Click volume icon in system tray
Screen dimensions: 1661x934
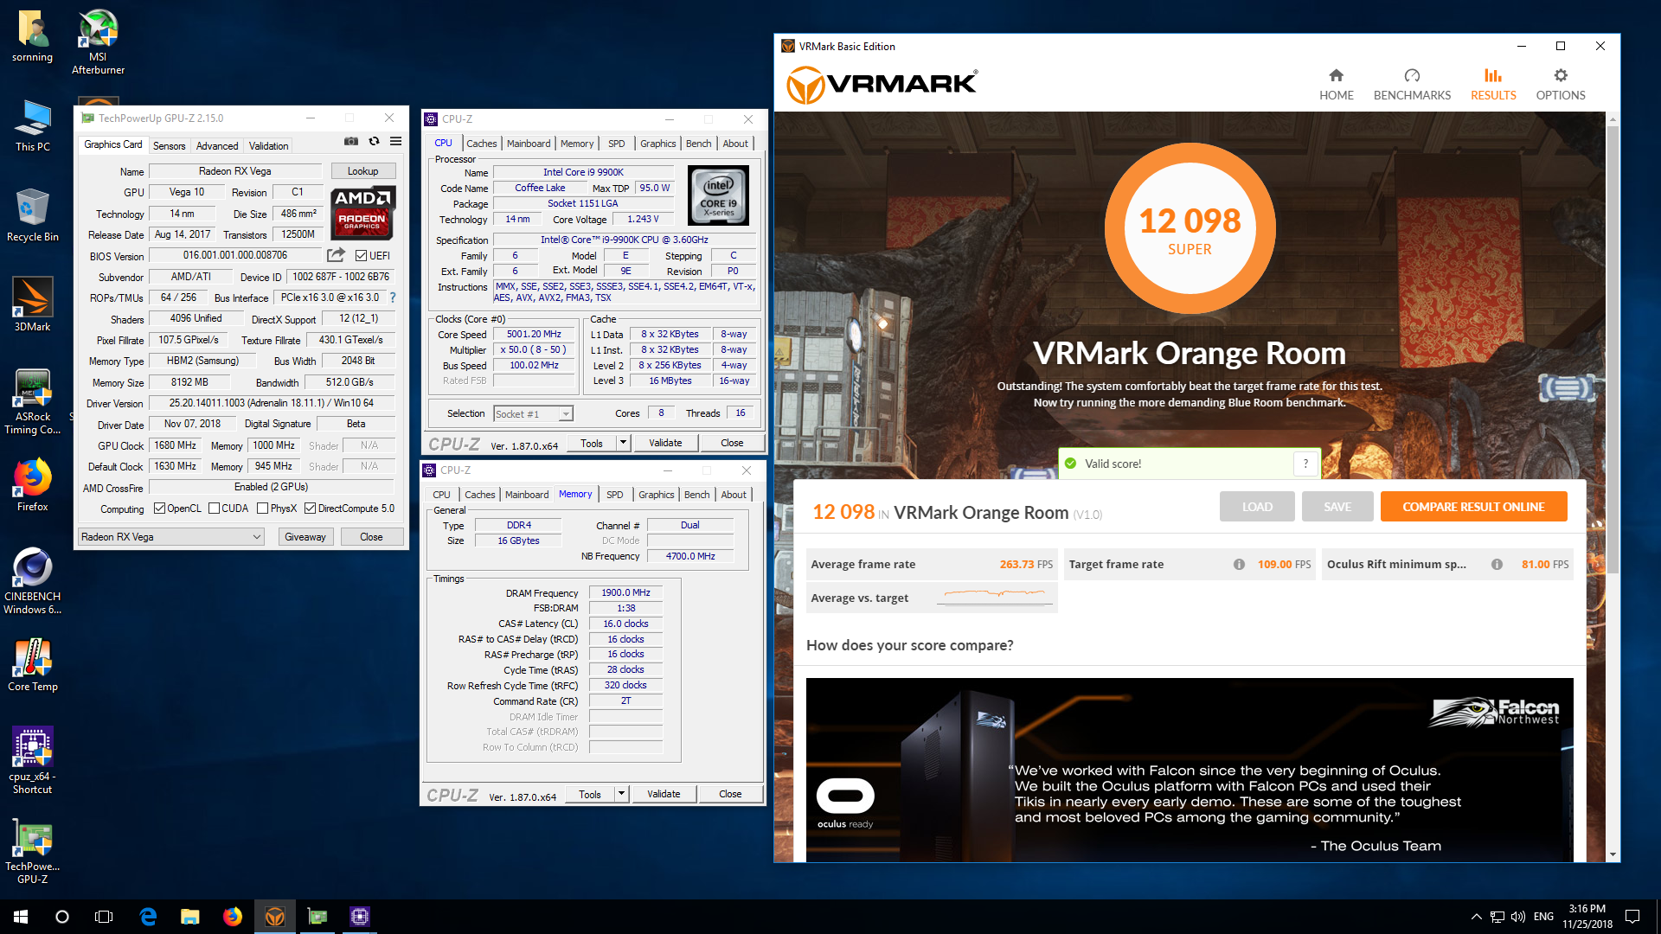[x=1518, y=917]
